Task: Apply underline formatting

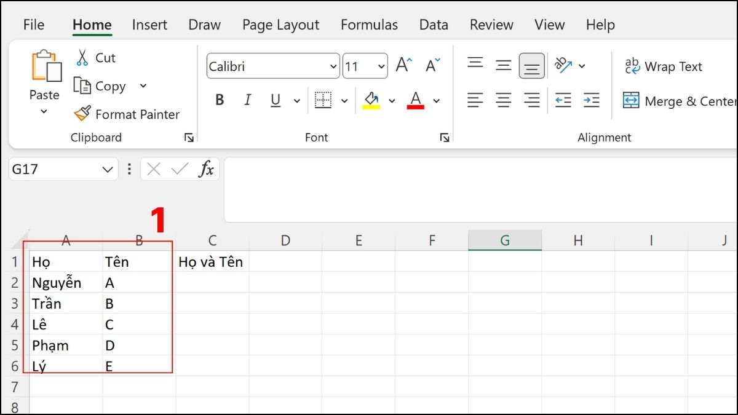Action: tap(275, 100)
